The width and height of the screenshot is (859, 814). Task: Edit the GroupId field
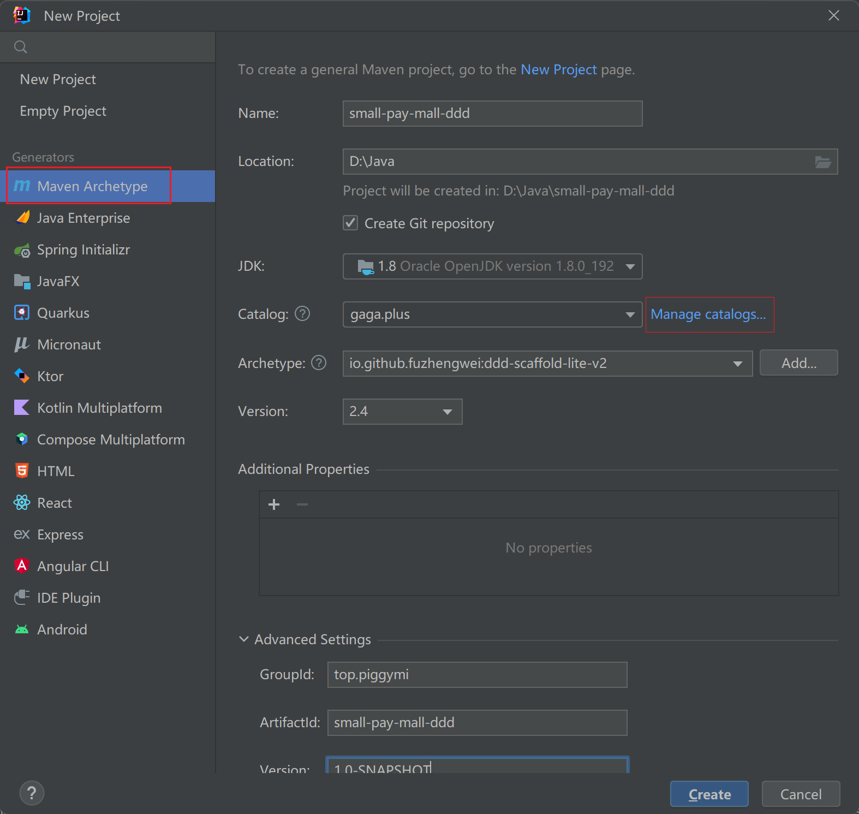(x=477, y=675)
